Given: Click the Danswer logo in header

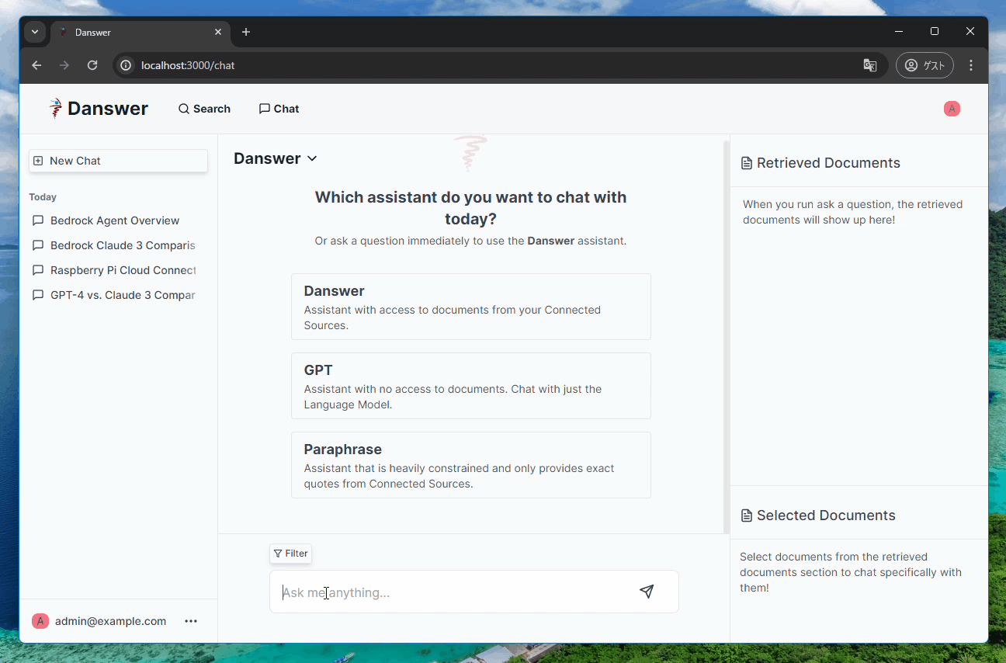Looking at the screenshot, I should [99, 109].
